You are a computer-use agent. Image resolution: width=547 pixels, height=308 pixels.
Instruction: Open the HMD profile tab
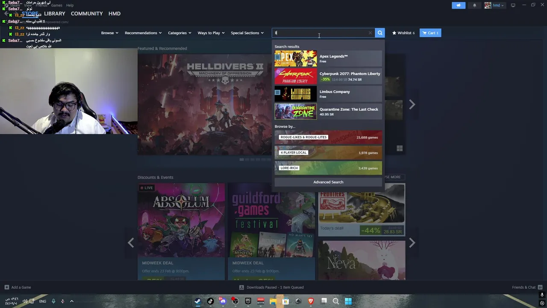pyautogui.click(x=115, y=14)
